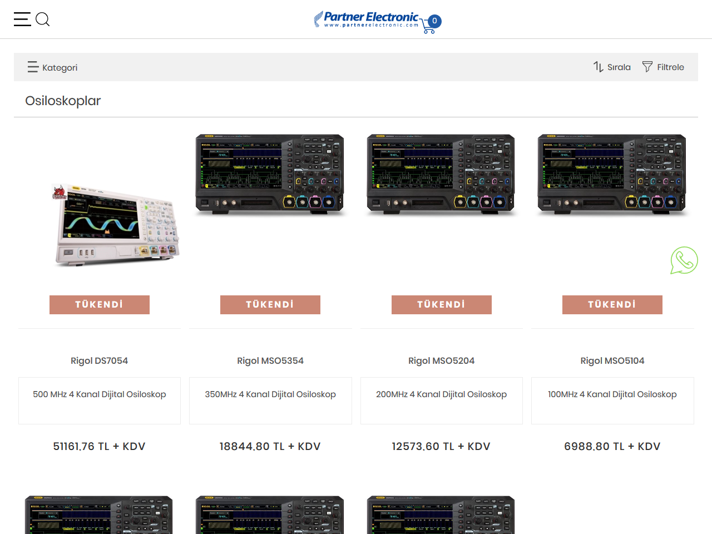Open the Sırala sort options
This screenshot has width=712, height=534.
(x=612, y=67)
